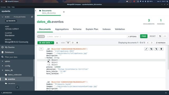Open a new tab with plus icon
Image resolution: width=169 pixels, height=95 pixels.
point(64,12)
